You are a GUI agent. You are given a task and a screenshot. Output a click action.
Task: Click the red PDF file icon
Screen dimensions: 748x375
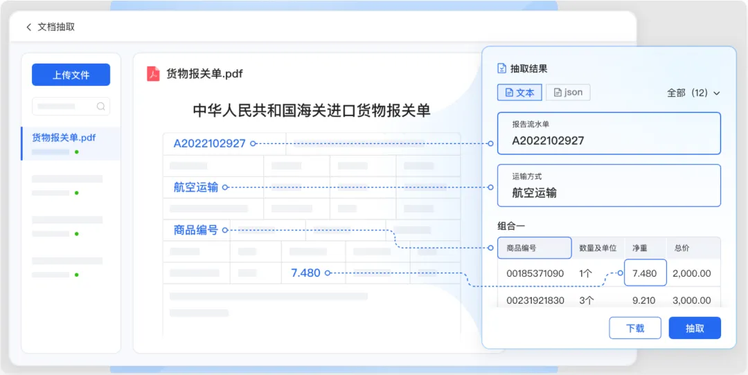153,74
